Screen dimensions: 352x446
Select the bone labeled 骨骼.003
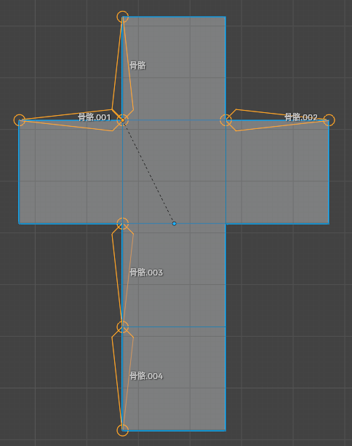point(123,276)
